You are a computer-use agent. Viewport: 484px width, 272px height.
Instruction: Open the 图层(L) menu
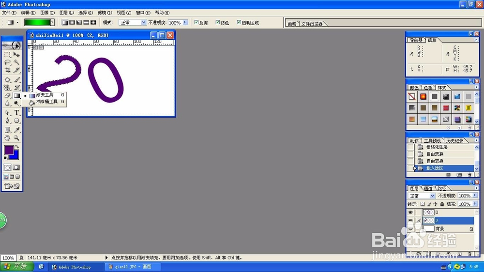[x=66, y=13]
